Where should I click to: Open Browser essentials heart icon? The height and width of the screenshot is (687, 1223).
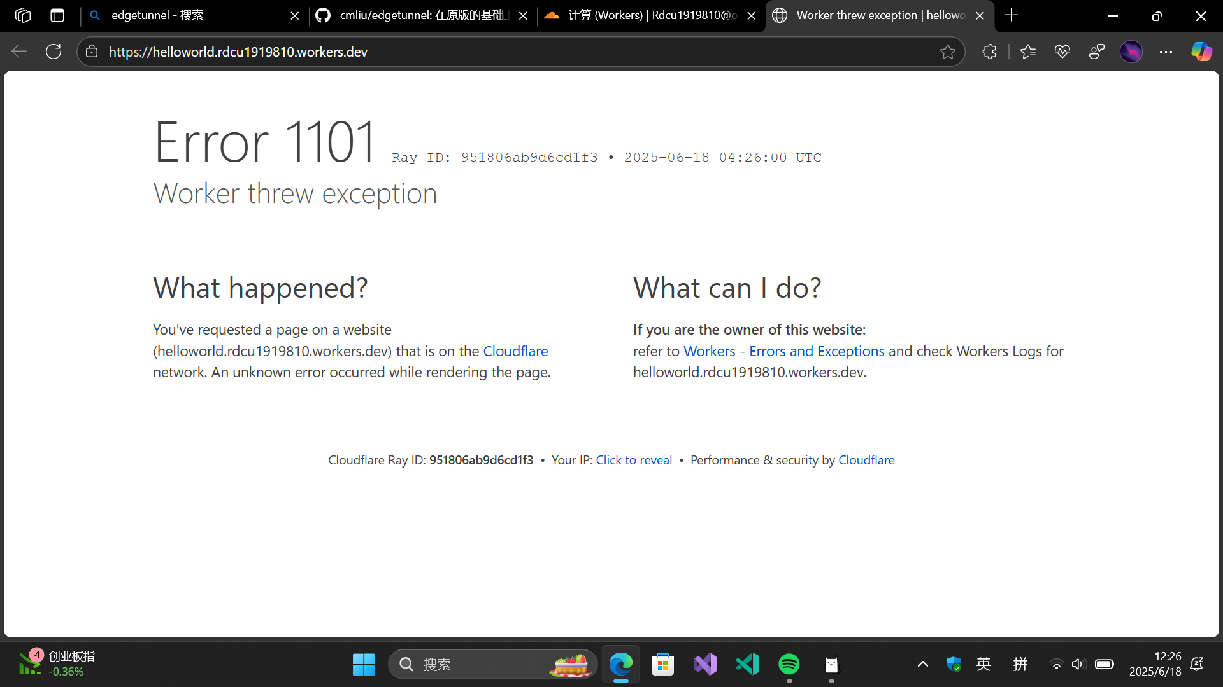tap(1062, 52)
